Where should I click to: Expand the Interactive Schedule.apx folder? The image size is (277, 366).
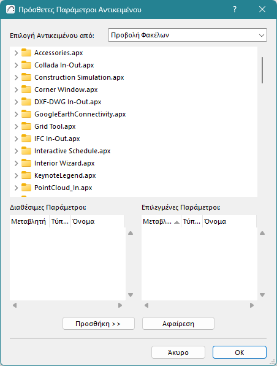(16, 151)
